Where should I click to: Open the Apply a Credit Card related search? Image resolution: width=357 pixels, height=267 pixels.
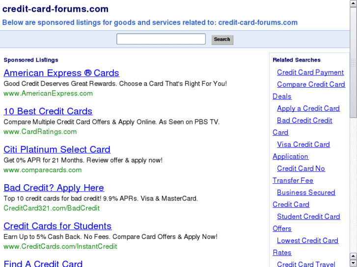[308, 109]
